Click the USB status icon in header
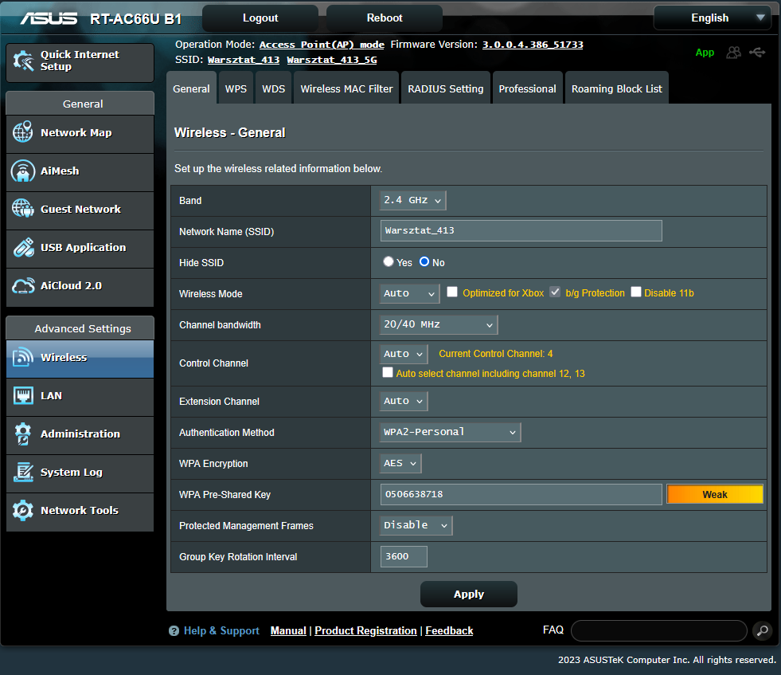 click(x=757, y=53)
